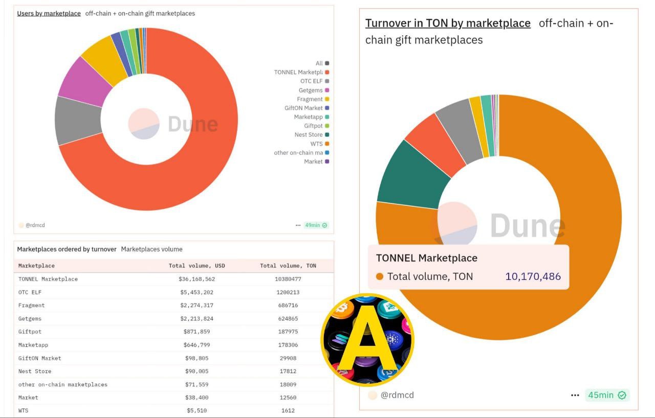Viewport: 655px width, 418px height.
Task: Click the 49min refresh status badge
Action: (x=316, y=225)
